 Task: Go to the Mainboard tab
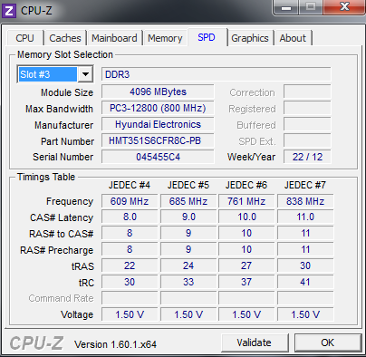pyautogui.click(x=114, y=38)
